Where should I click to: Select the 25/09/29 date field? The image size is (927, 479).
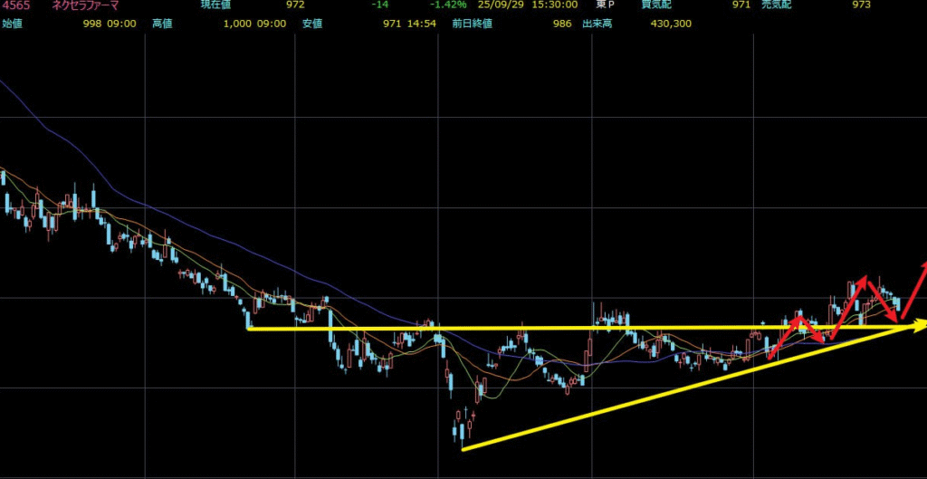pyautogui.click(x=501, y=5)
